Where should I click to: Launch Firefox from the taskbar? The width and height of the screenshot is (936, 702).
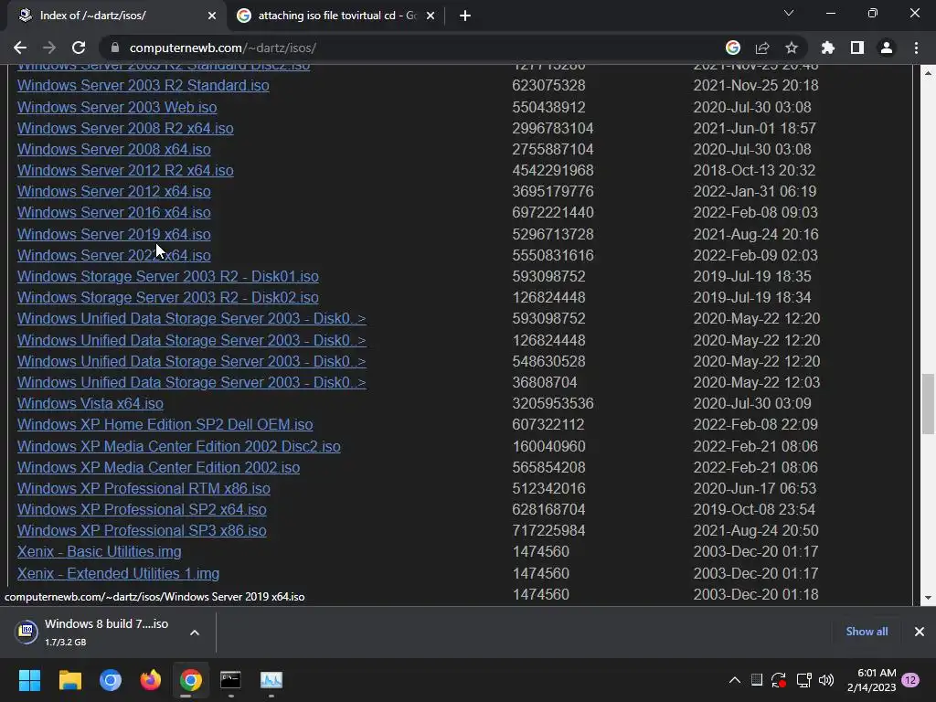[x=151, y=680]
